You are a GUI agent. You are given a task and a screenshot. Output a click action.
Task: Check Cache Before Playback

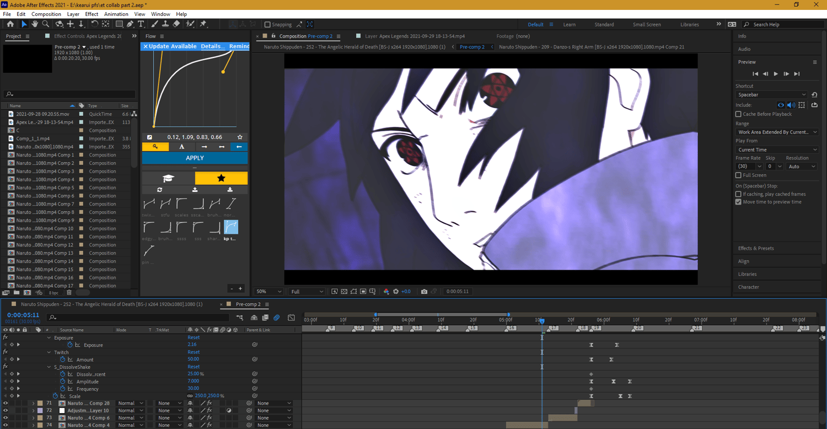(738, 114)
